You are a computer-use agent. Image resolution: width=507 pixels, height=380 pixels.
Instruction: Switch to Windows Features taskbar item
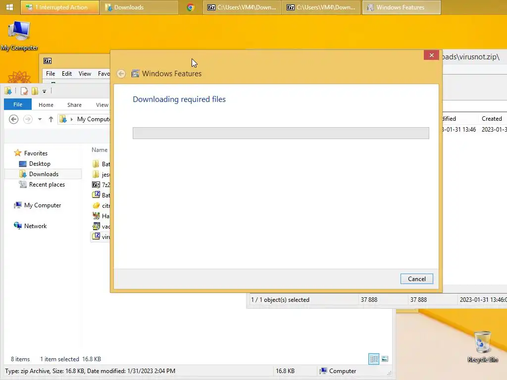click(x=401, y=7)
